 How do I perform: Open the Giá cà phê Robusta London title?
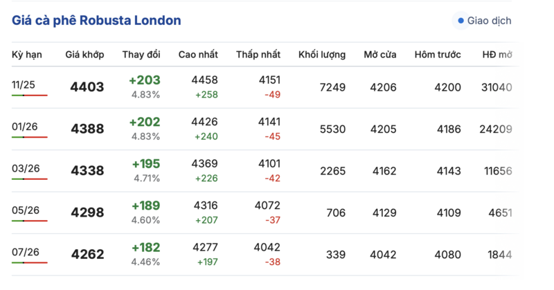click(96, 21)
